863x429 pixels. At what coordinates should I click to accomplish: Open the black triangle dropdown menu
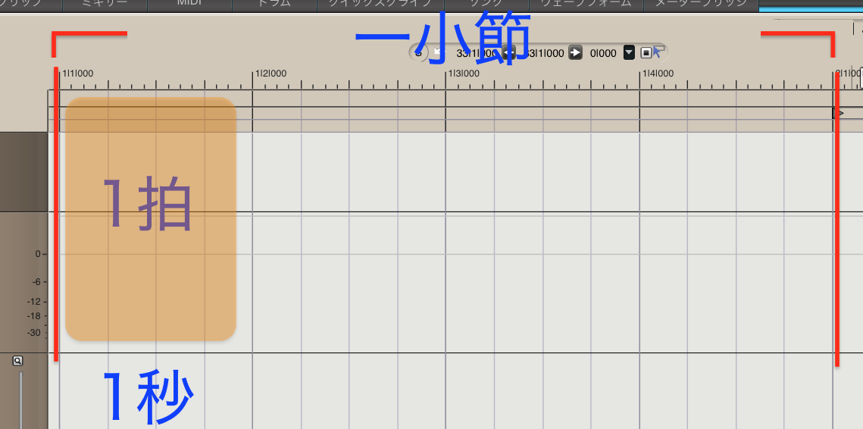(630, 53)
